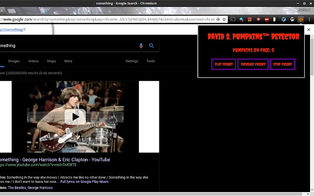The image size is (314, 196).
Task: Click the Cast screen icon
Action: point(233,20)
